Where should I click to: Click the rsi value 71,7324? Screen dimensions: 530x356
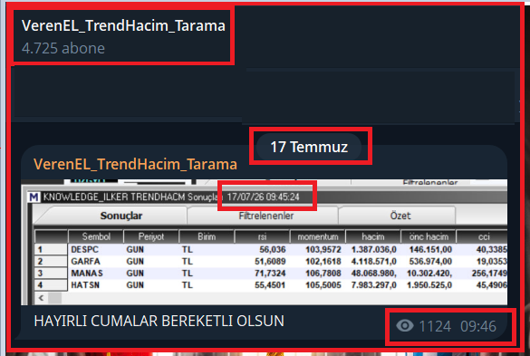[x=270, y=274]
